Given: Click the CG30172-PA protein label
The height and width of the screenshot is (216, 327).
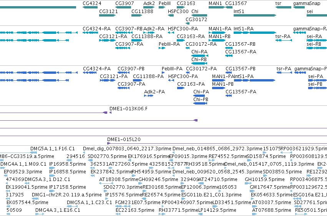Looking at the screenshot, I should [x=201, y=68].
